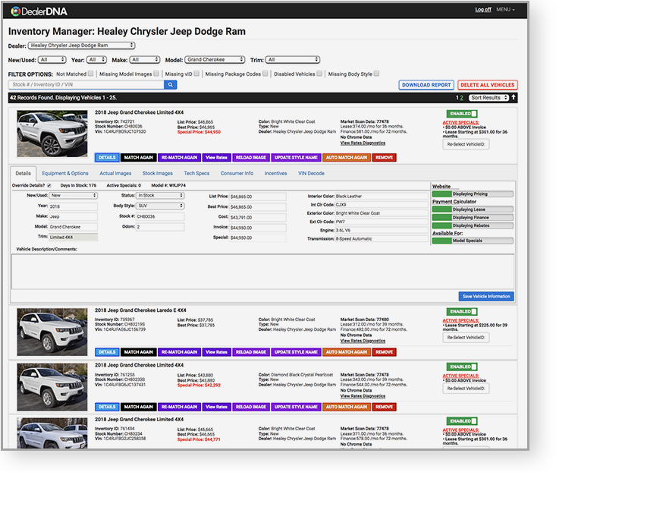This screenshot has height=529, width=666.
Task: Click the Stock # / Inventory ID / VIN search field
Action: tap(86, 85)
